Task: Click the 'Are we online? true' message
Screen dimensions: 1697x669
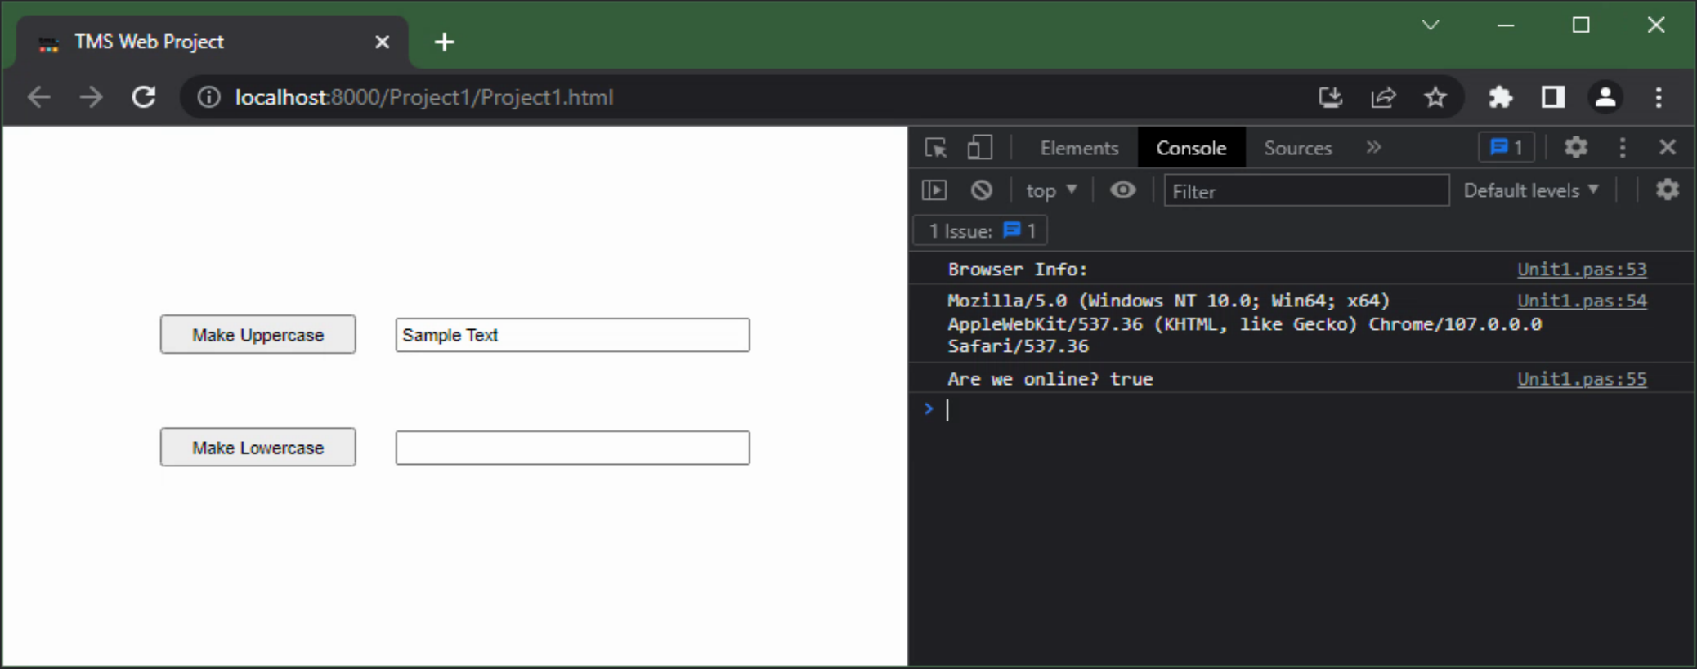Action: point(1050,378)
